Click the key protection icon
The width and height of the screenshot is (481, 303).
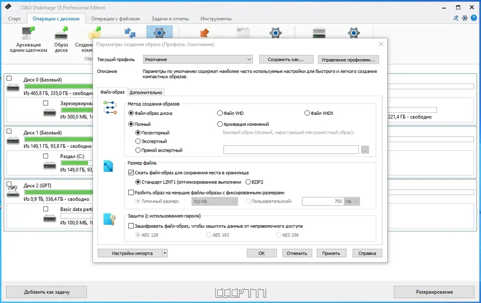click(110, 219)
